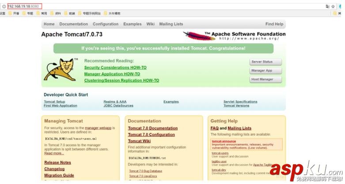Open the tomcat-announce mailing list link
345x184 pixels.
(x=224, y=141)
